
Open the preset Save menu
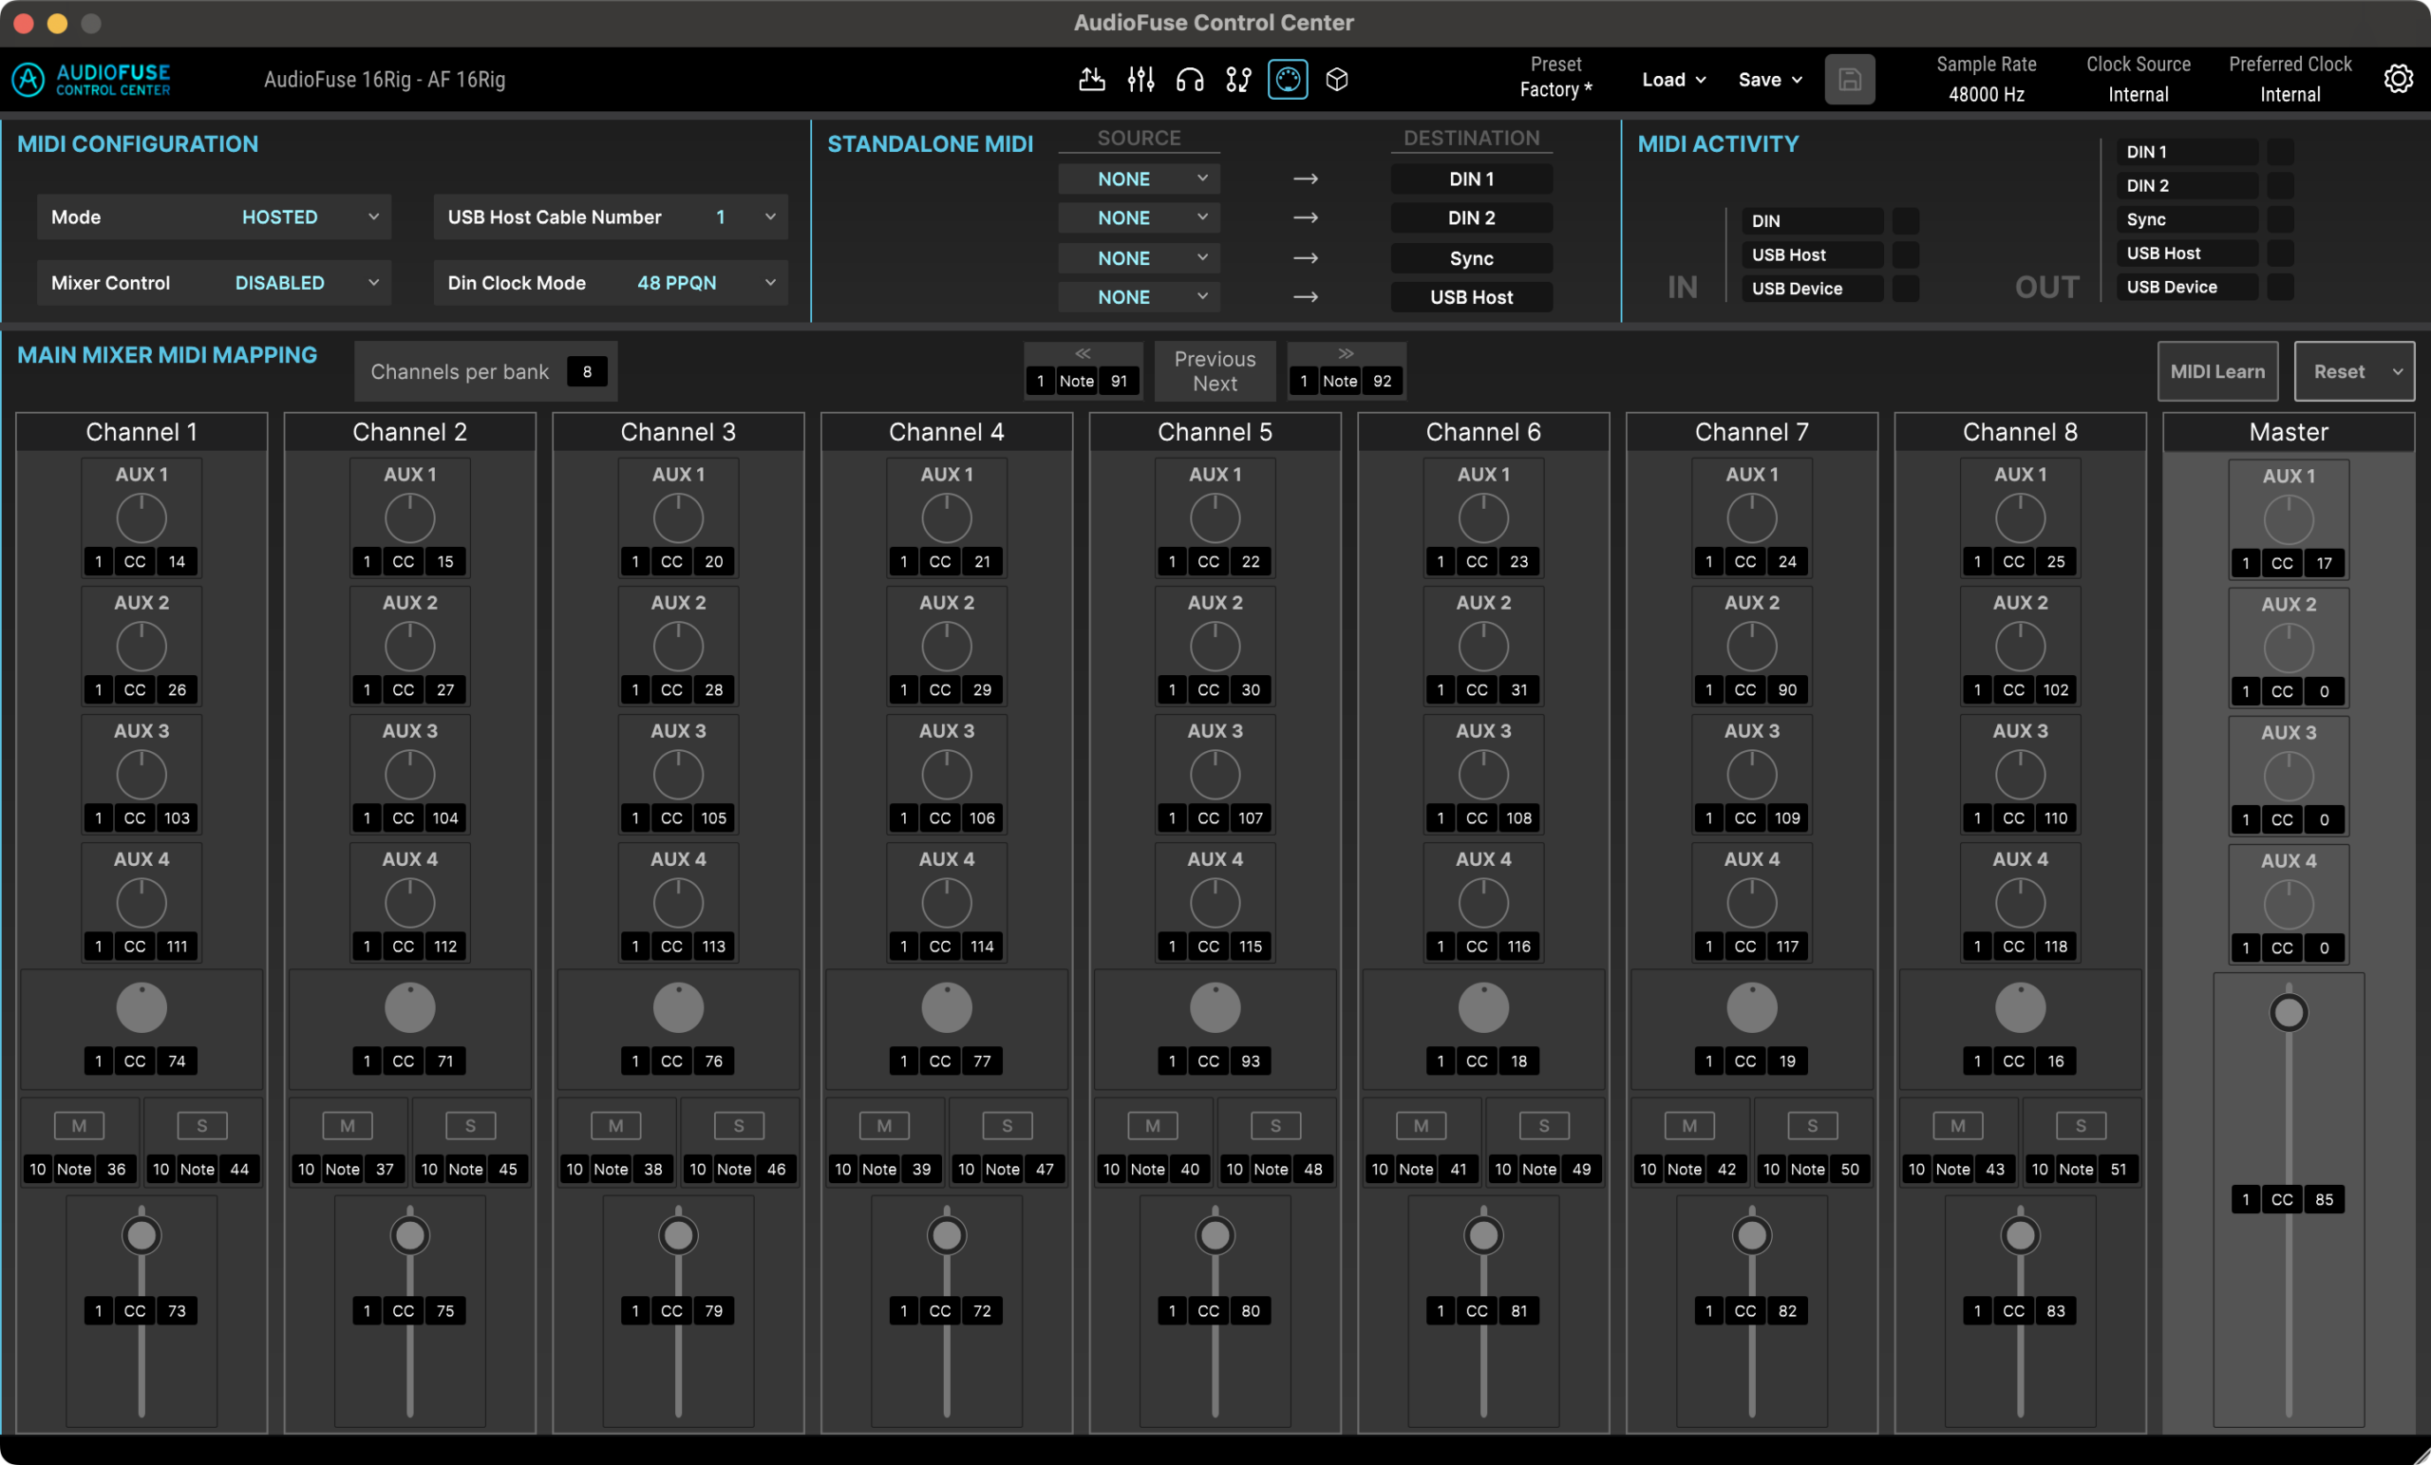pos(1770,80)
